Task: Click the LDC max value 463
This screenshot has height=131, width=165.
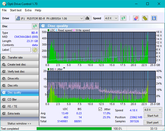Action: point(66,117)
